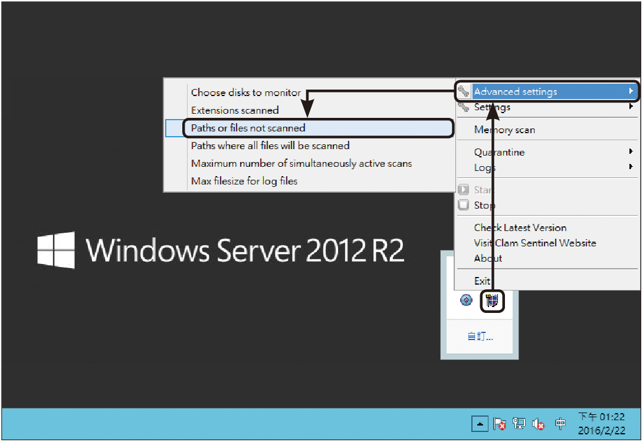Click the Start play icon
The width and height of the screenshot is (643, 442).
(464, 190)
